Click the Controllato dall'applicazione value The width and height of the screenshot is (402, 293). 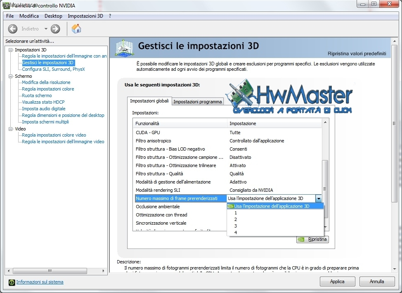click(x=257, y=141)
